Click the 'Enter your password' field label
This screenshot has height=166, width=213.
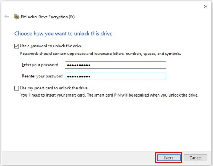pos(40,65)
